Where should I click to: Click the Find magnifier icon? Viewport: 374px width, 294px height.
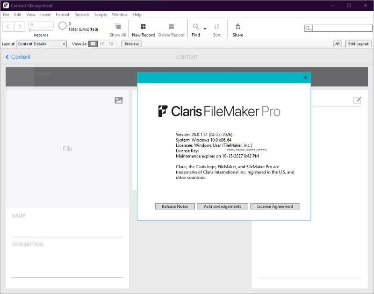(196, 27)
